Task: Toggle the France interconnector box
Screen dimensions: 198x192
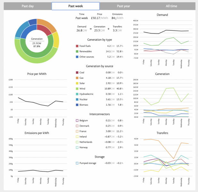Action: (x=77, y=131)
